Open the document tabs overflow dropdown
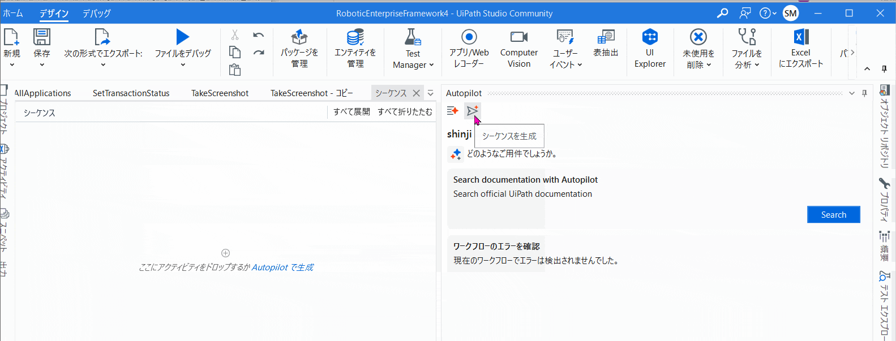The image size is (896, 341). (430, 93)
